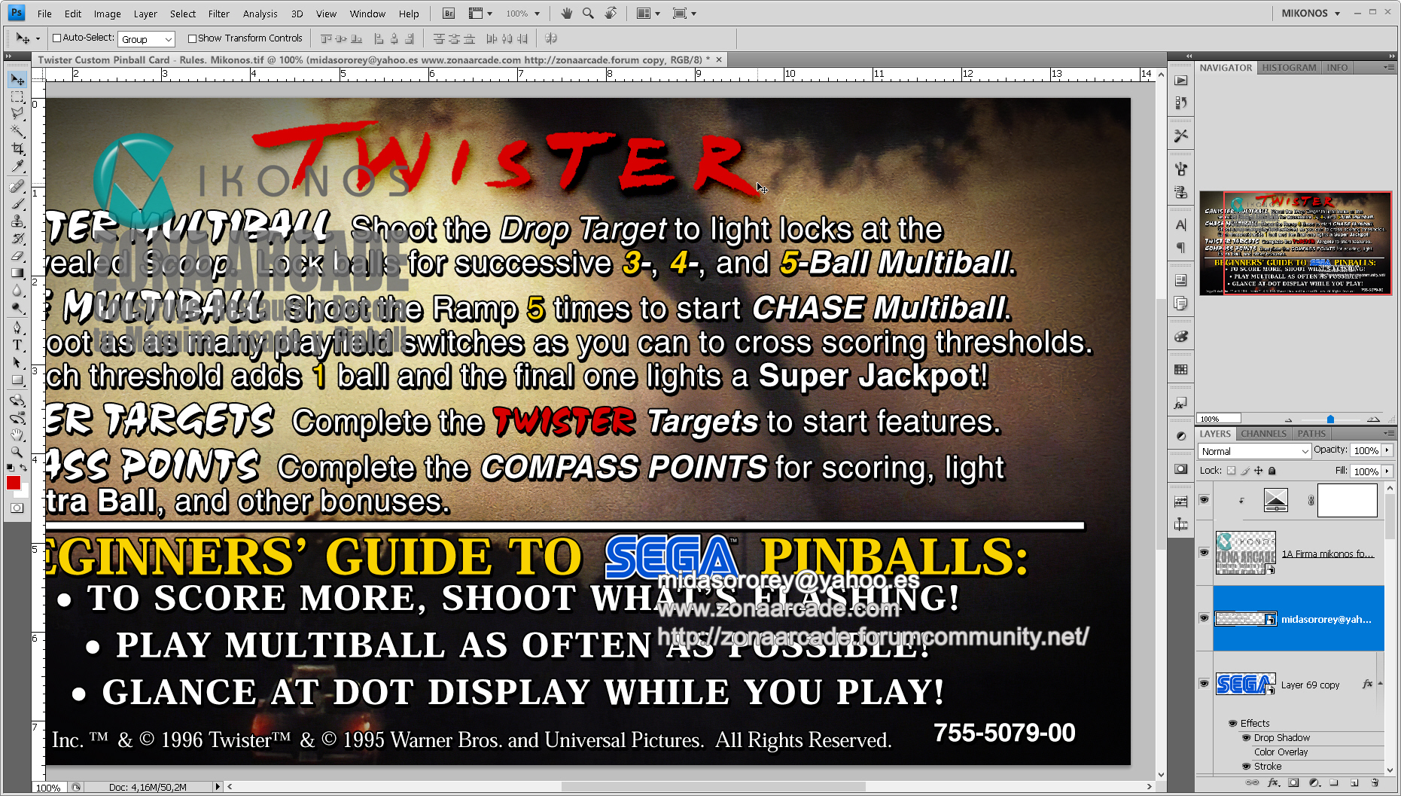Enable Show Transform Controls checkbox
Image resolution: width=1401 pixels, height=796 pixels.
pos(192,38)
